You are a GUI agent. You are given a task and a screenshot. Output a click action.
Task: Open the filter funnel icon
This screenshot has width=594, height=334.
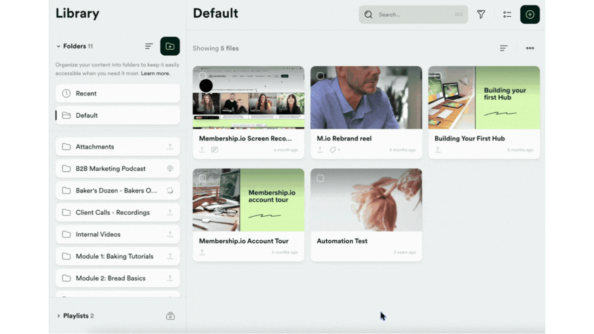(x=481, y=14)
